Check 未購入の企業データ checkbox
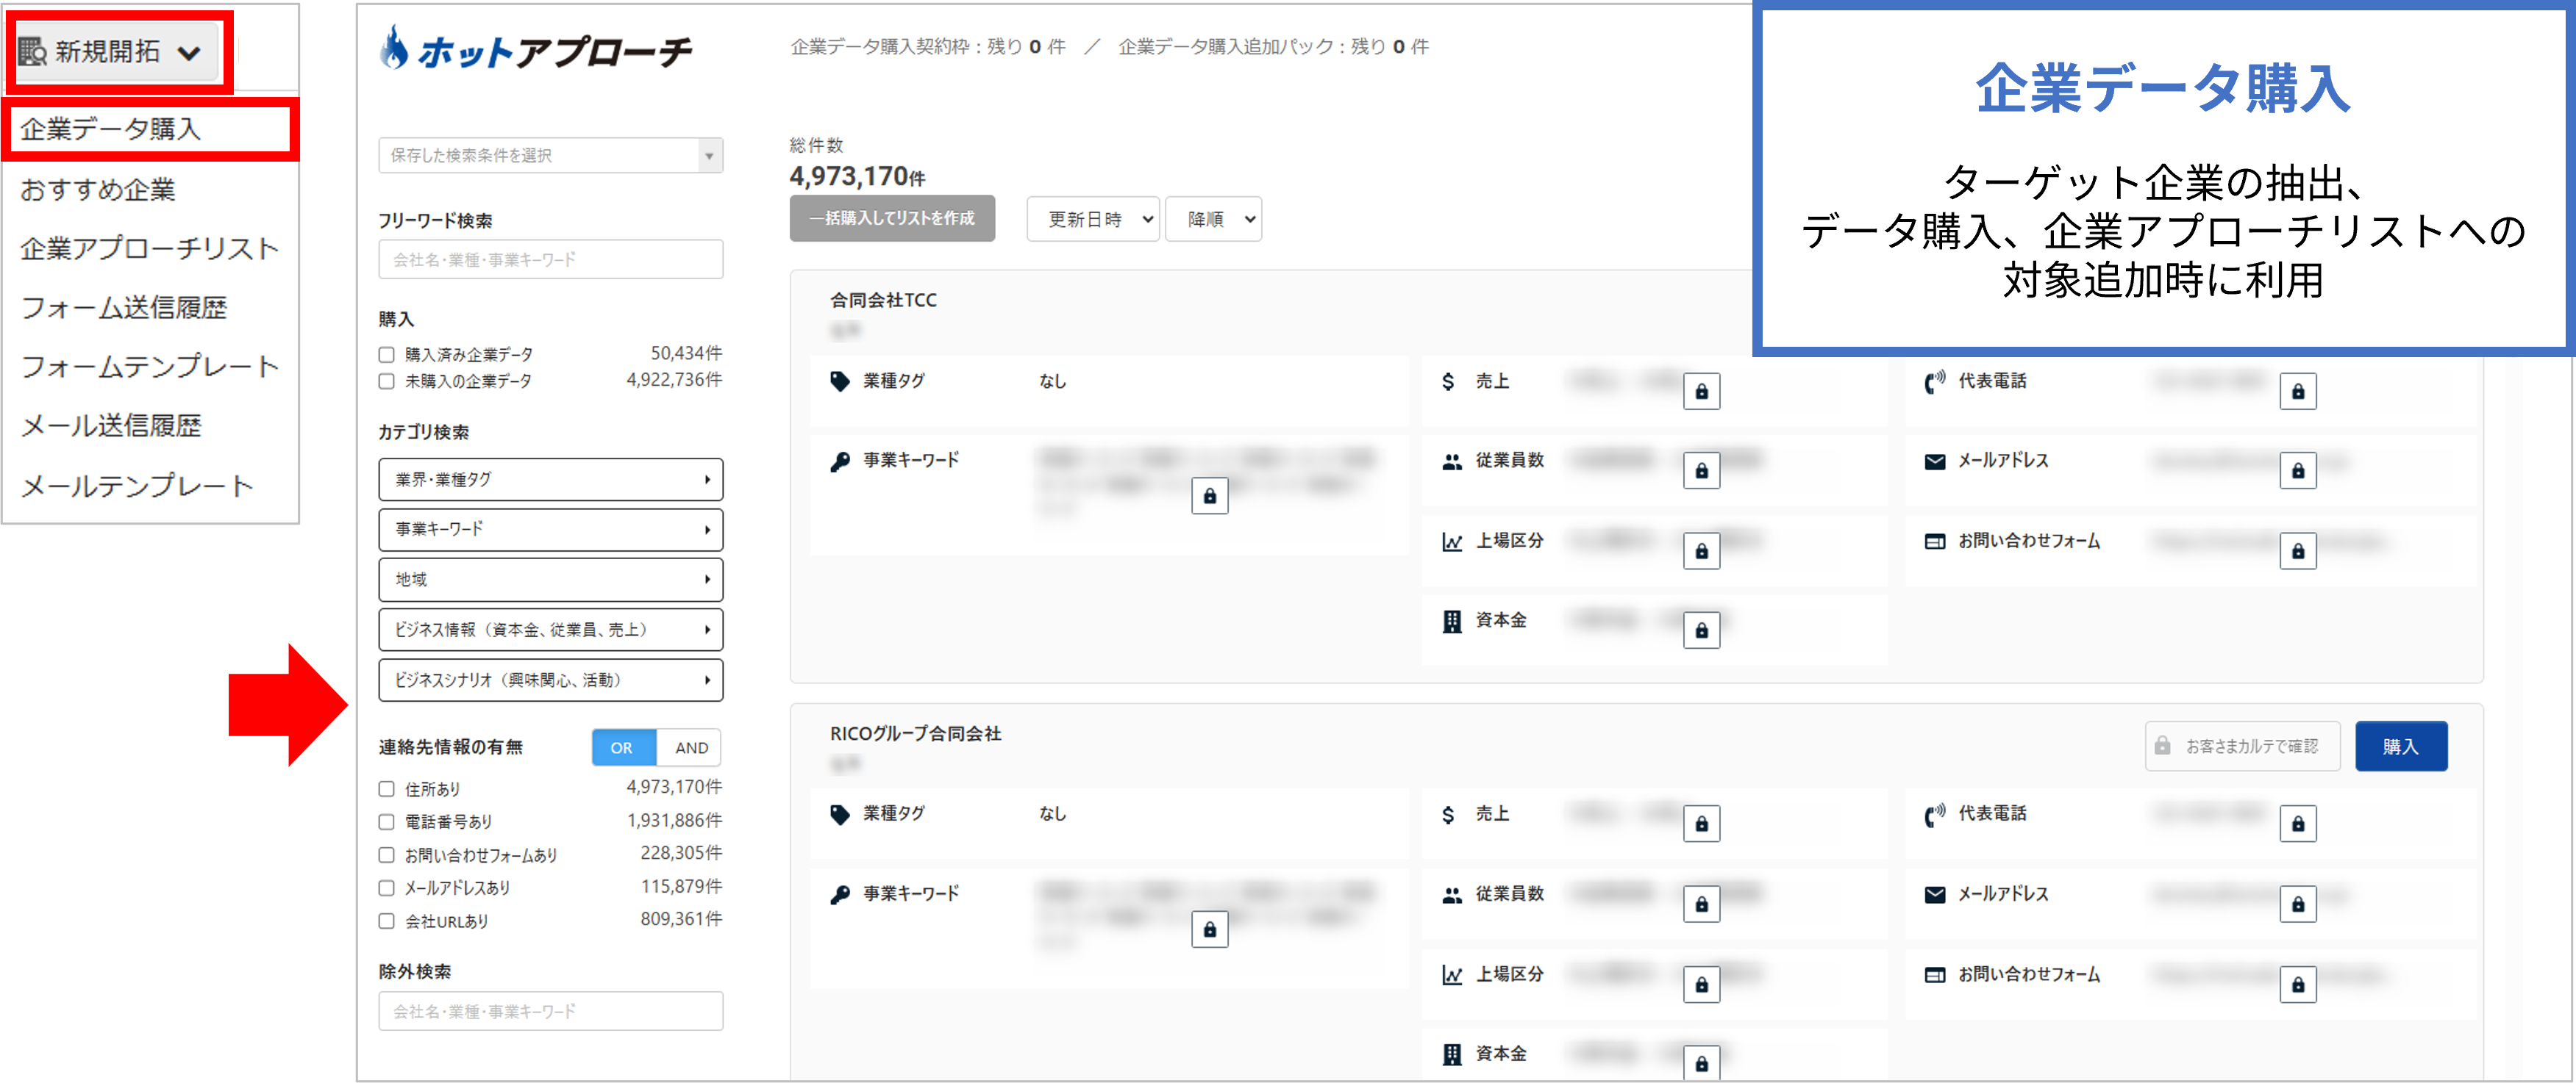 tap(386, 381)
